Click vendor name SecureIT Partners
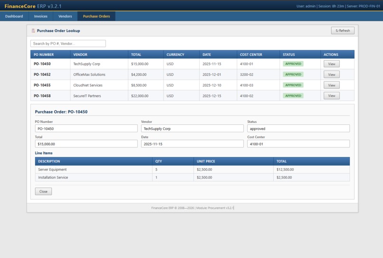 tap(87, 96)
